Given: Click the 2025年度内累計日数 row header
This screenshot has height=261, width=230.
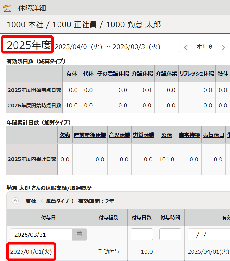Looking at the screenshot, I should pos(32,159).
